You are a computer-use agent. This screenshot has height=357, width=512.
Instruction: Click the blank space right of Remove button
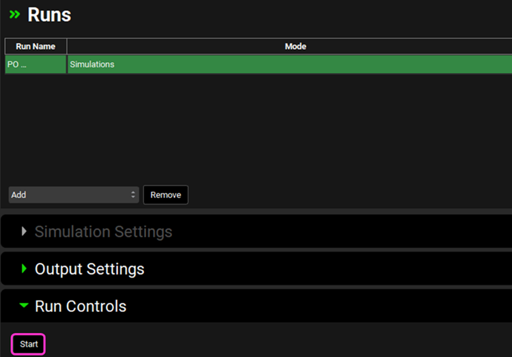point(341,195)
